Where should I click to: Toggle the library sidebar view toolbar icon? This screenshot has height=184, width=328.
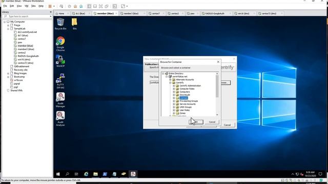pyautogui.click(x=89, y=6)
